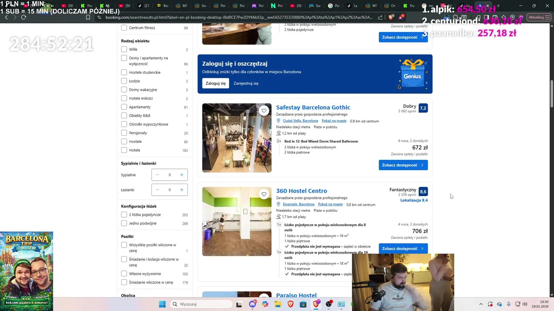Screen dimensions: 554x311
Task: Open Discord from the taskbar
Action: (x=252, y=304)
